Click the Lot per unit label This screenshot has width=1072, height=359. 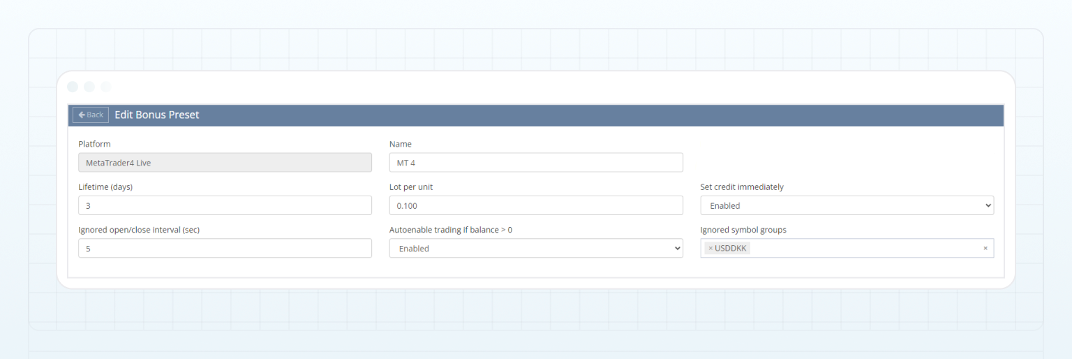[x=415, y=187]
